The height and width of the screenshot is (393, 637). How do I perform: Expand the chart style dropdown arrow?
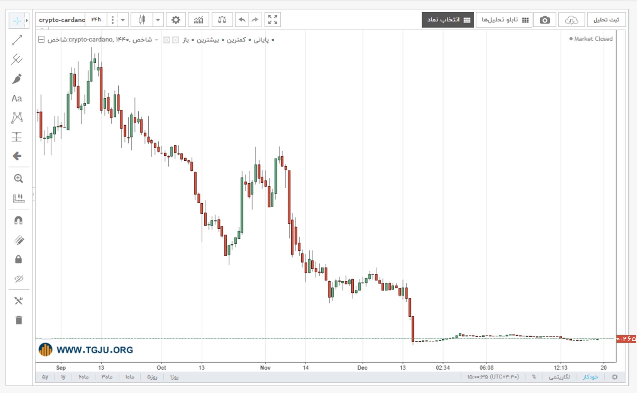pyautogui.click(x=158, y=20)
